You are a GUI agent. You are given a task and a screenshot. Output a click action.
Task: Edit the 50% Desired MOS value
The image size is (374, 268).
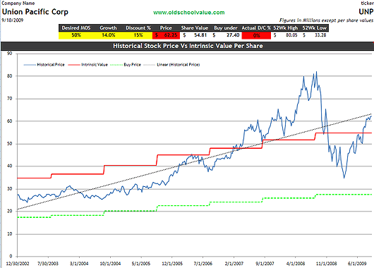76,35
